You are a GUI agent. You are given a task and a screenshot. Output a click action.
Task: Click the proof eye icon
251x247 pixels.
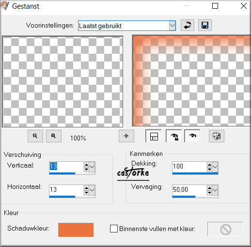[x=192, y=136]
